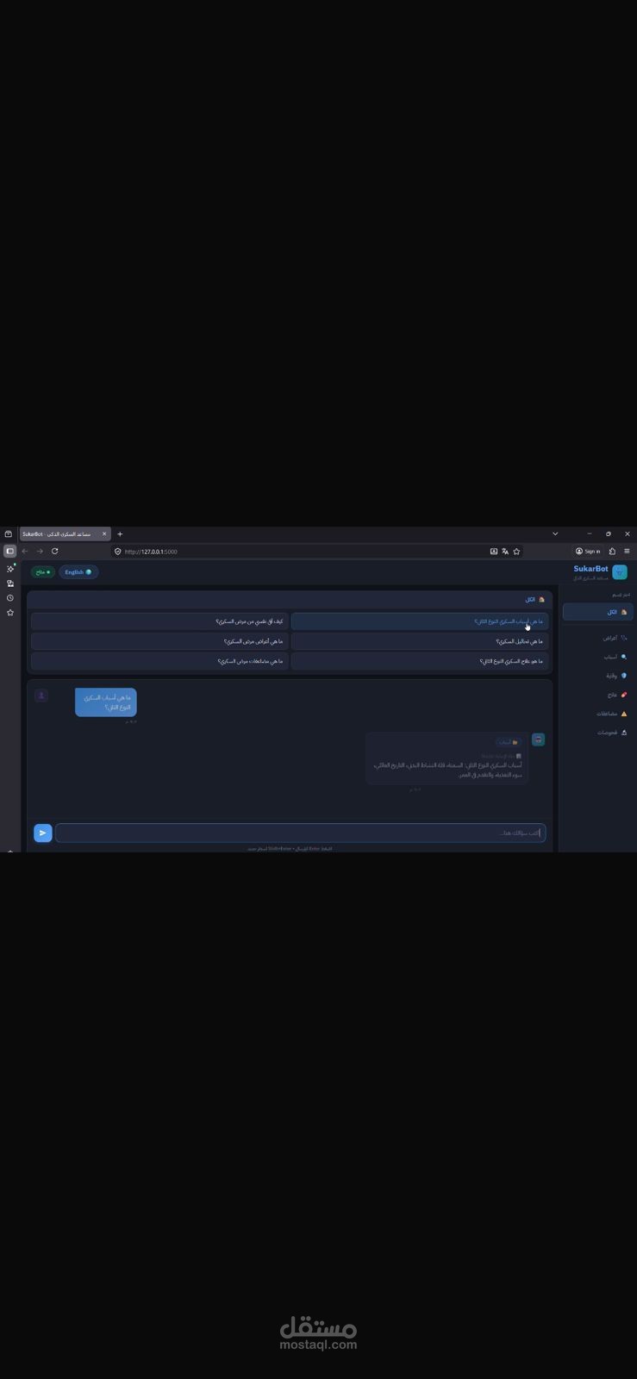Image resolution: width=637 pixels, height=1379 pixels.
Task: Open the browser translate icon in address bar
Action: click(x=505, y=552)
